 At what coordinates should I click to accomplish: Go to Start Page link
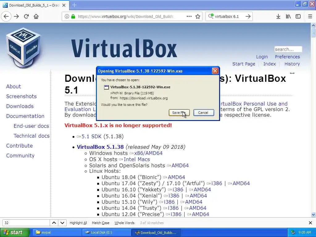pos(244,64)
